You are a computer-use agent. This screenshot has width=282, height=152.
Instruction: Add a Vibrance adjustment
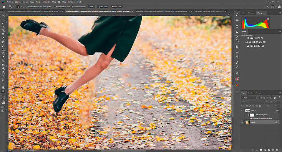coord(262,38)
